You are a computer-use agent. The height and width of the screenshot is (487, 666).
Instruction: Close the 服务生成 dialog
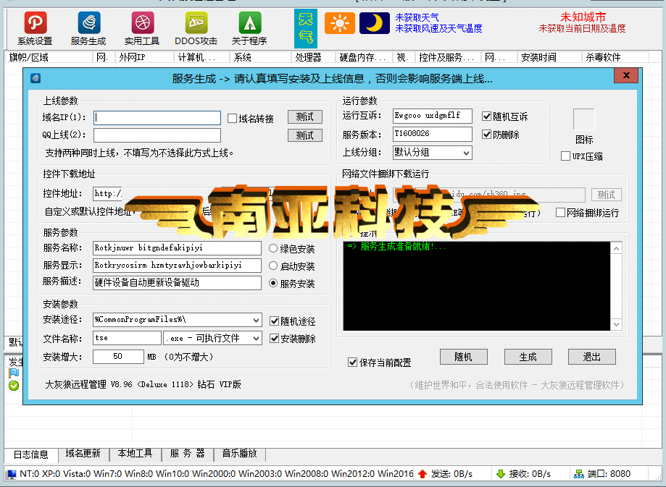tap(626, 75)
